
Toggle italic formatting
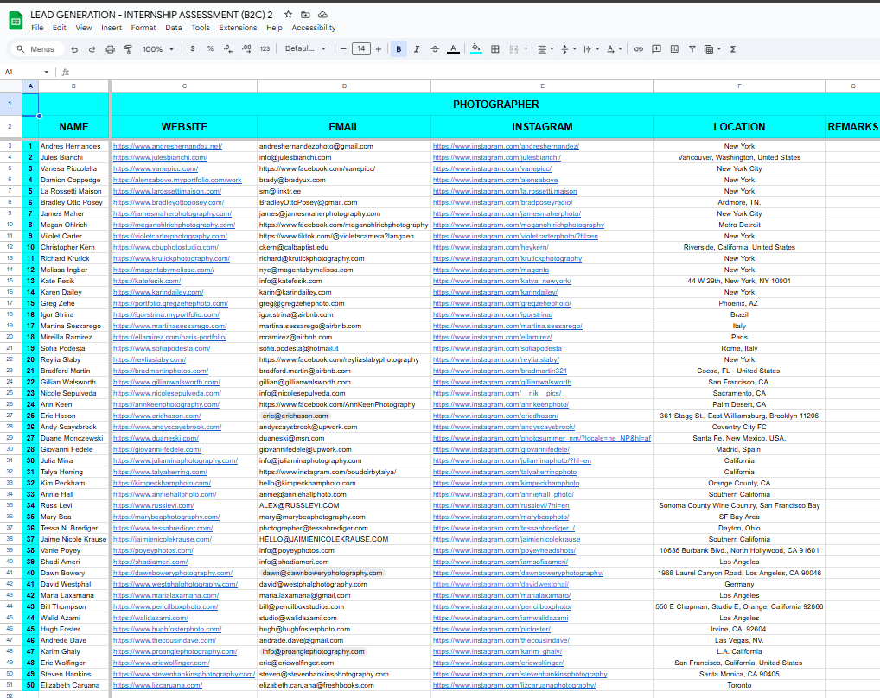click(x=417, y=49)
